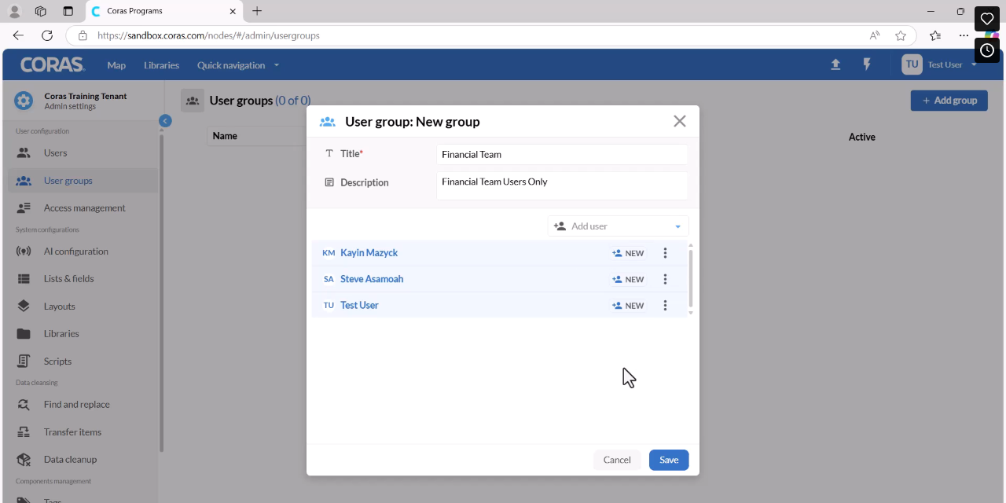This screenshot has height=503, width=1006.
Task: Click the Save button
Action: click(669, 460)
